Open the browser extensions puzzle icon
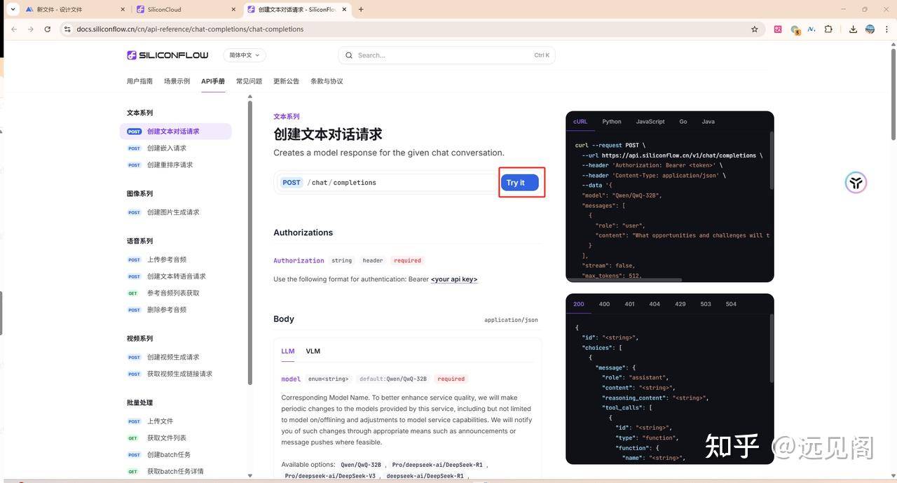The height and width of the screenshot is (483, 897). pyautogui.click(x=828, y=29)
